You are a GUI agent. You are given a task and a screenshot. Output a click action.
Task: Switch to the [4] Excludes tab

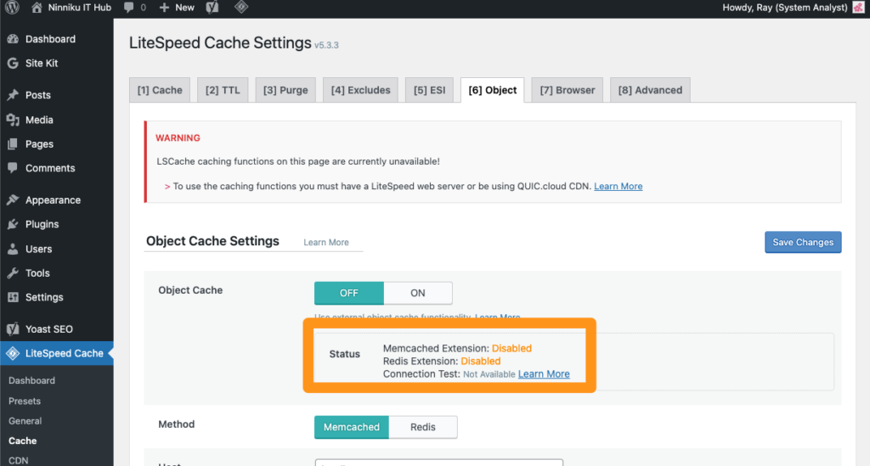(360, 90)
